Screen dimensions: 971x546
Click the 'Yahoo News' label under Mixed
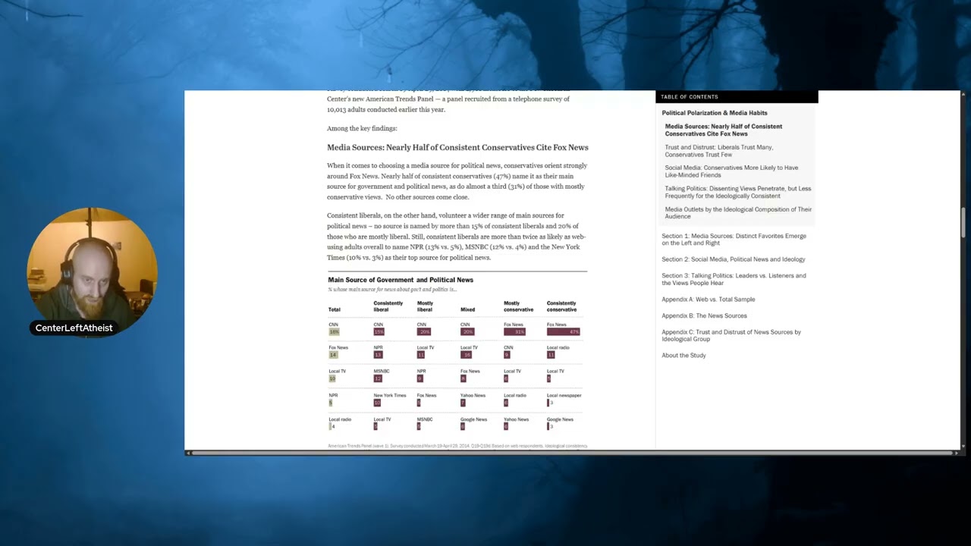(x=473, y=395)
